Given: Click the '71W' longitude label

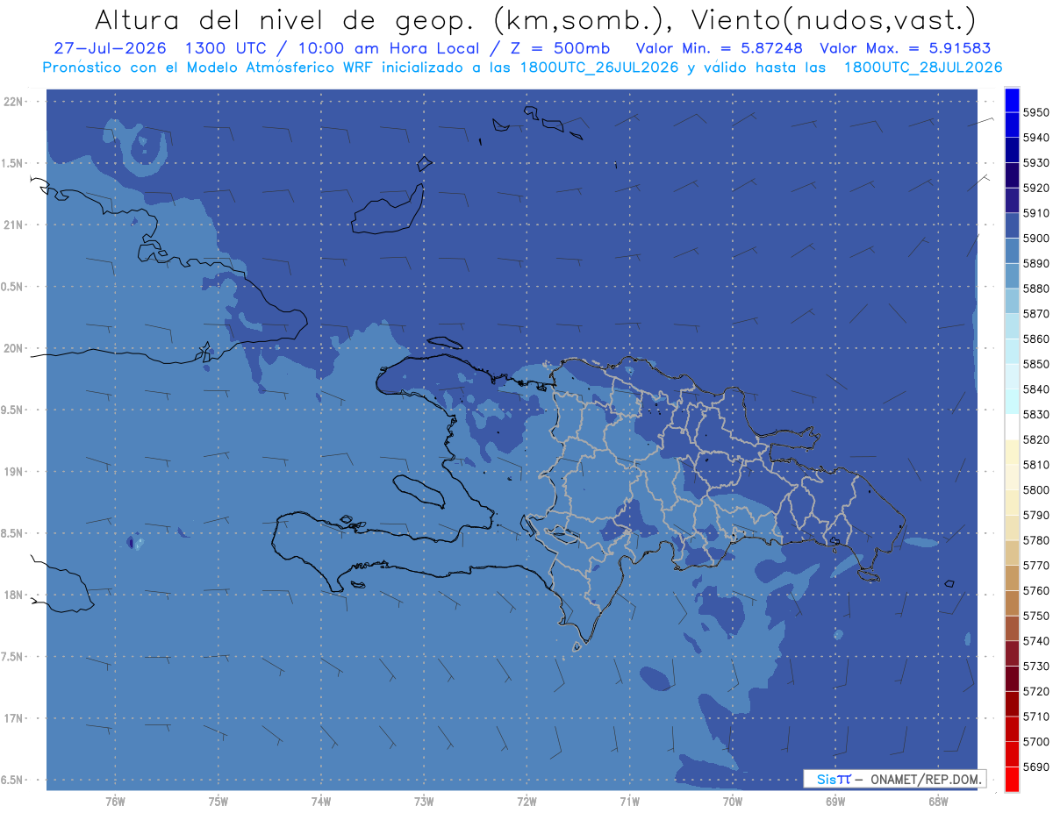Looking at the screenshot, I should coord(629,802).
